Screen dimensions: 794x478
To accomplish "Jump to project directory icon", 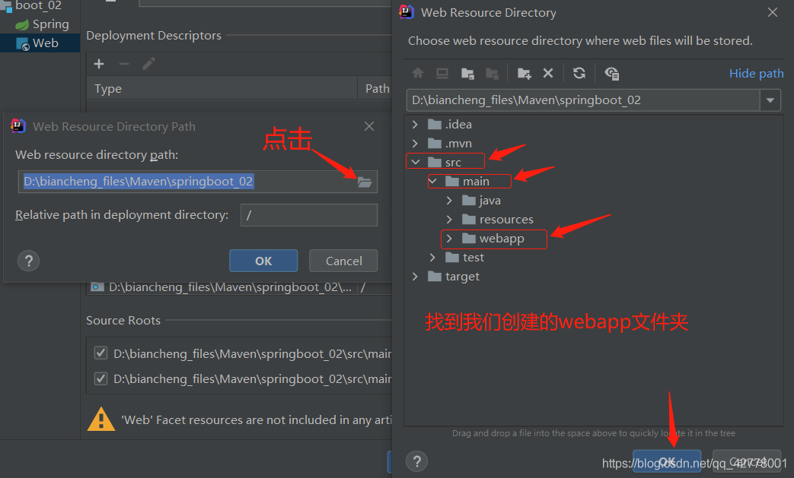I will (x=467, y=73).
